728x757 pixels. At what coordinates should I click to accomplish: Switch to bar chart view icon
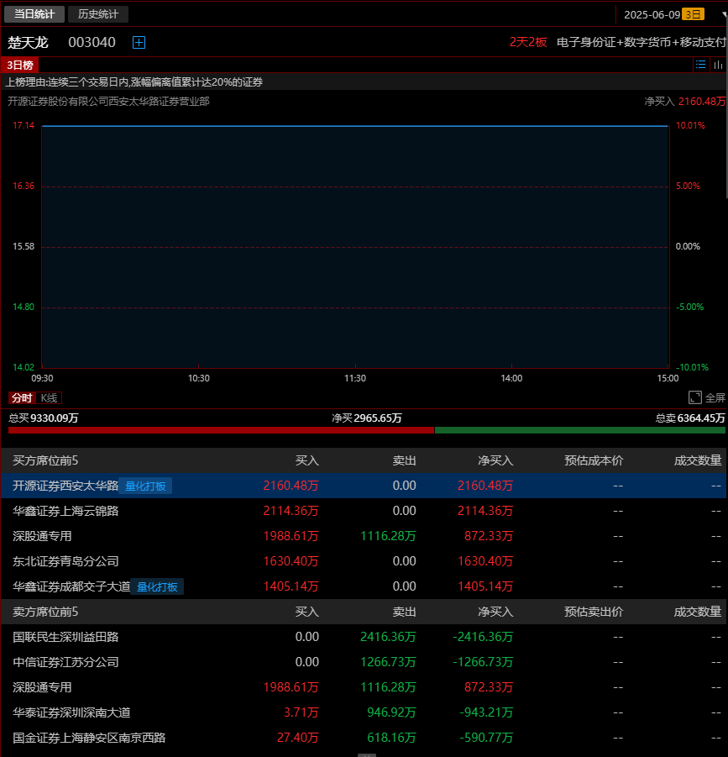[x=718, y=65]
